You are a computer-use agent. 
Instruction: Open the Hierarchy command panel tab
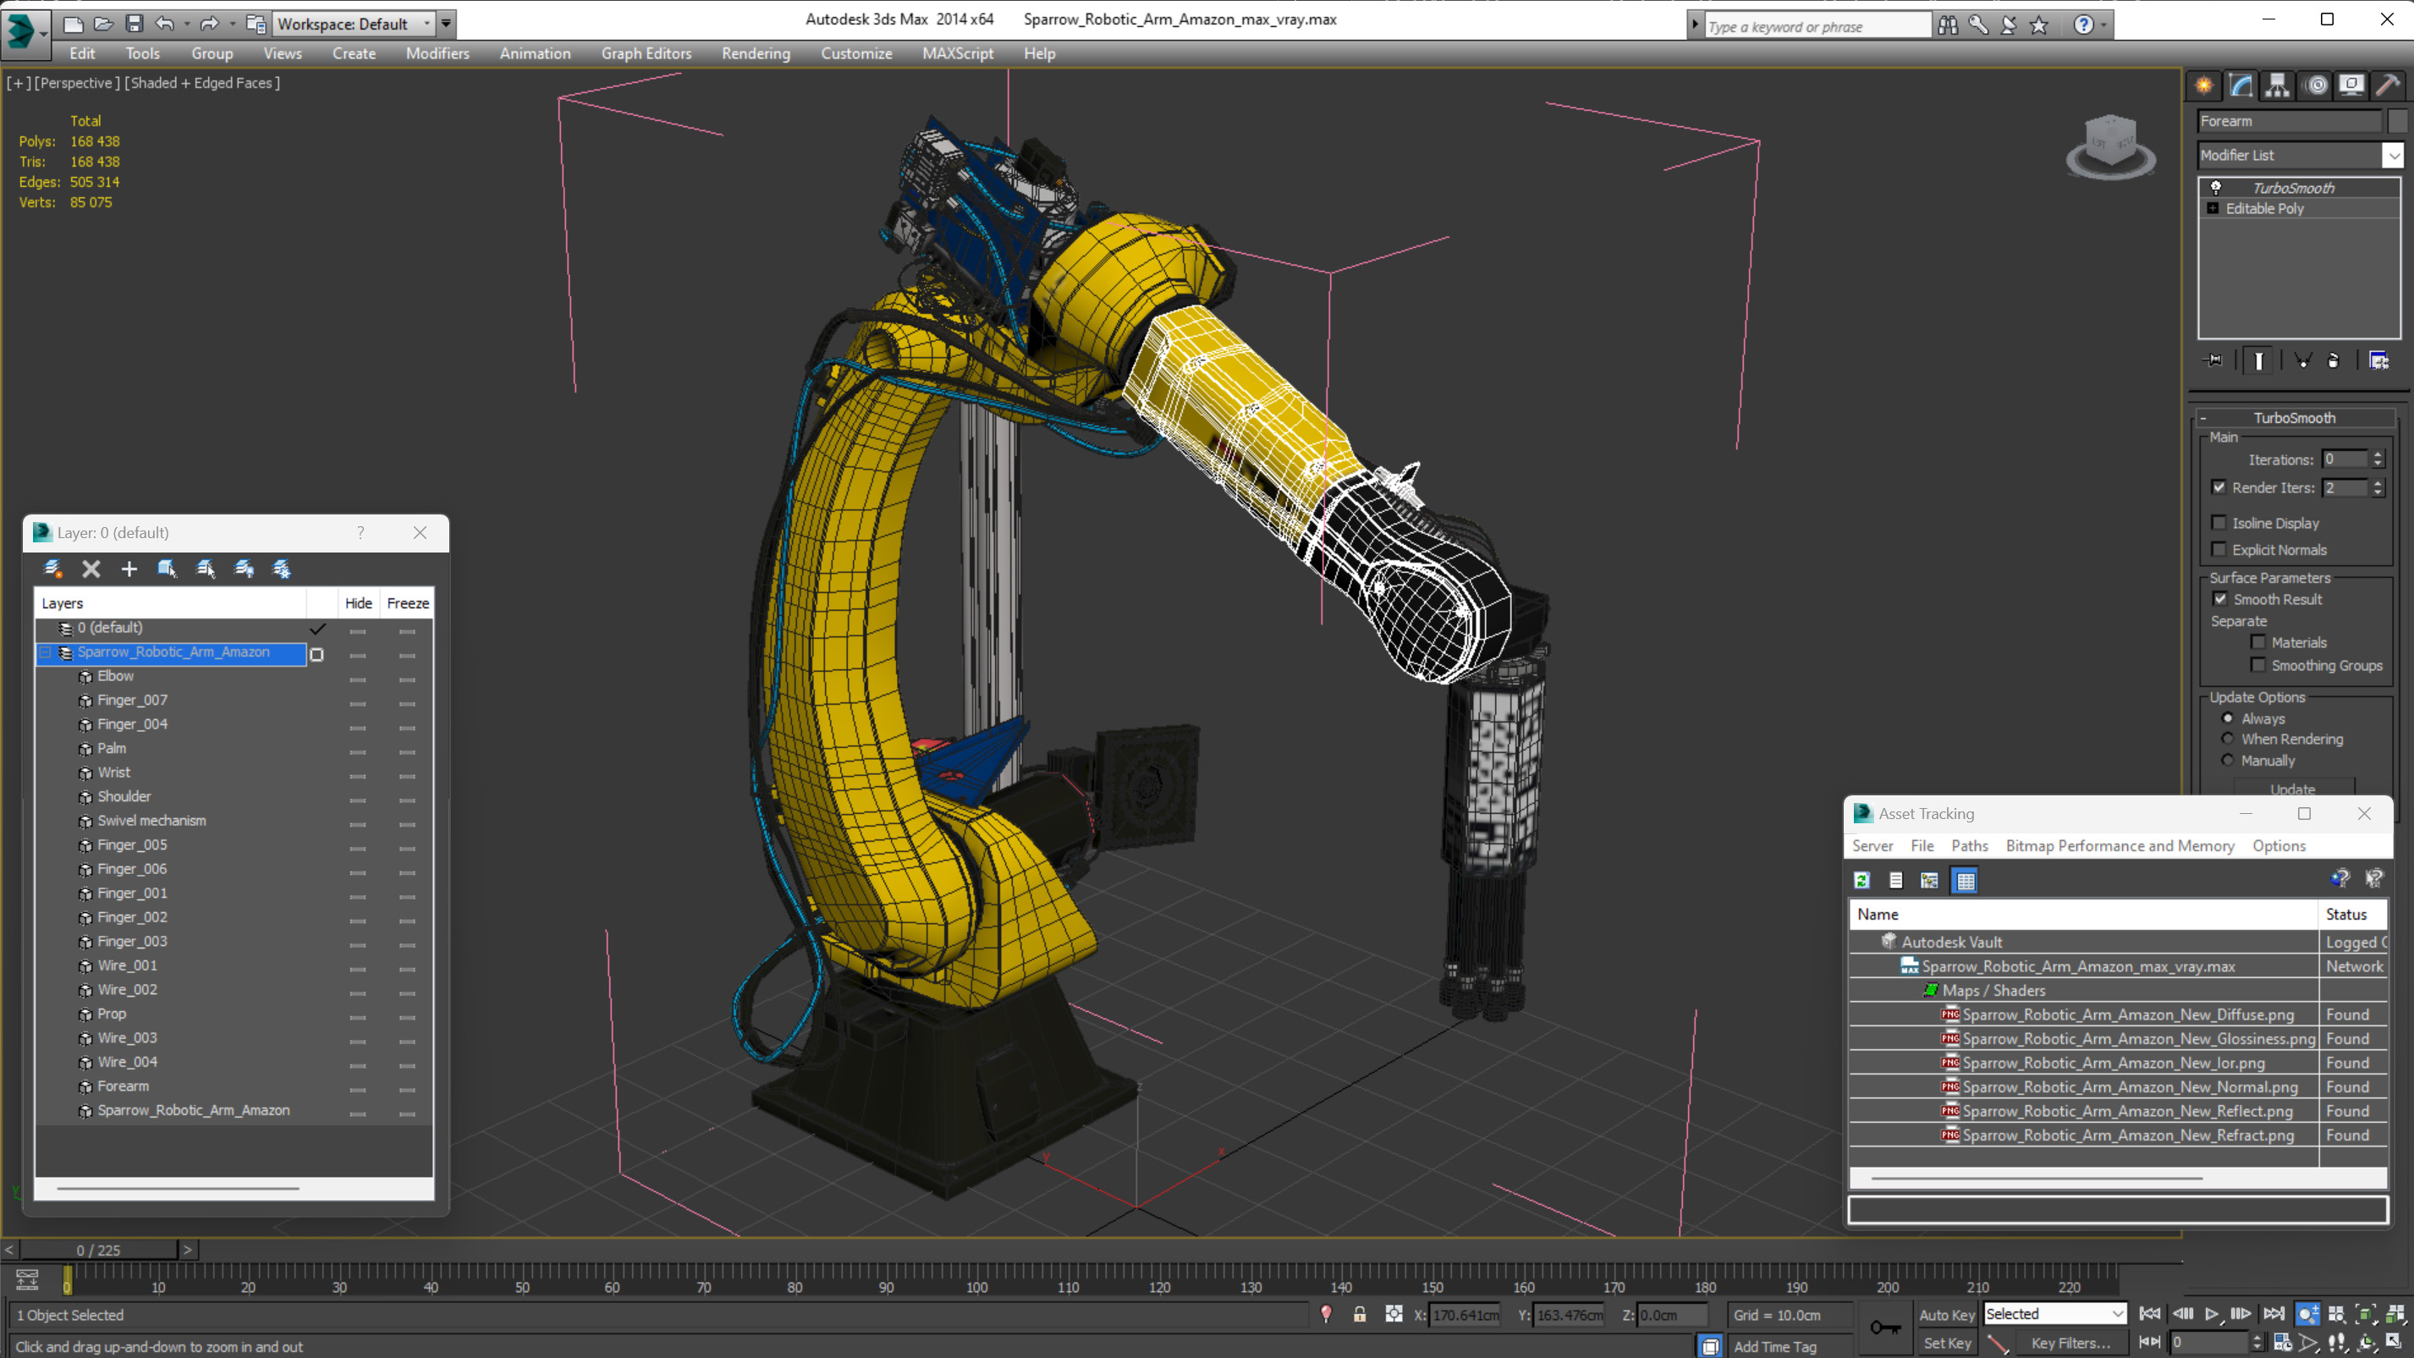[x=2277, y=86]
